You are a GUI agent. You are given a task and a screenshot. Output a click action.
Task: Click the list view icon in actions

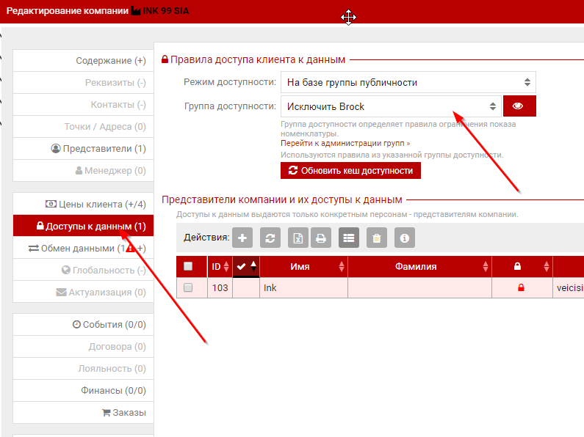pos(348,238)
